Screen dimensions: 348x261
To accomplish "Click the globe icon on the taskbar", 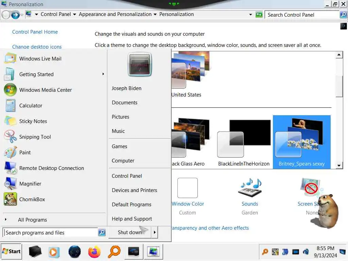I will tap(74, 252).
